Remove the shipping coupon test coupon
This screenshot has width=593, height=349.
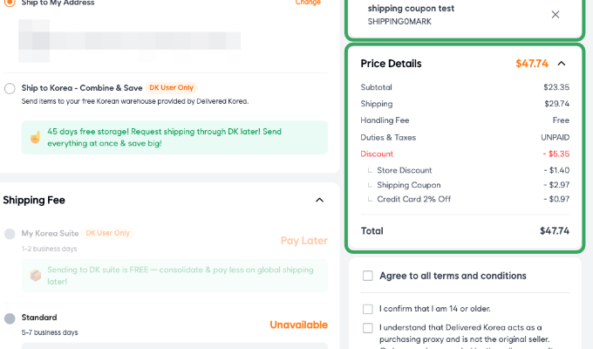pos(556,15)
